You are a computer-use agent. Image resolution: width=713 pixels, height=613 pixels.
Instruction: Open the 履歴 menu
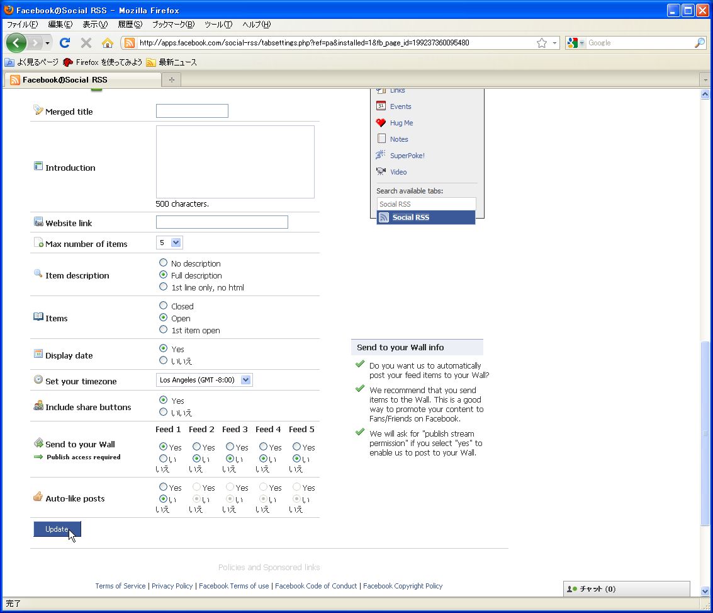click(x=130, y=25)
